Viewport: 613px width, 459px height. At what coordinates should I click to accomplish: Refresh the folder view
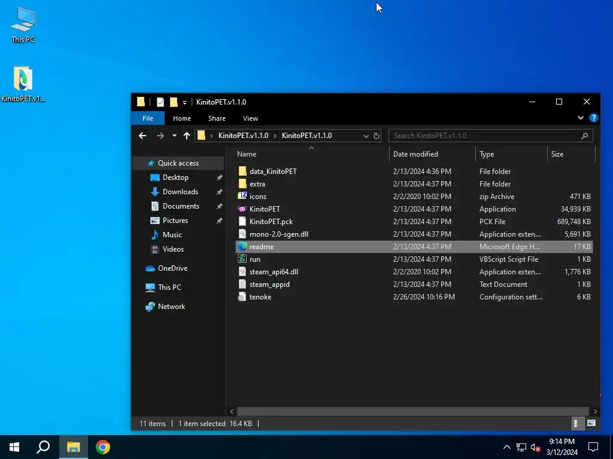pos(377,136)
